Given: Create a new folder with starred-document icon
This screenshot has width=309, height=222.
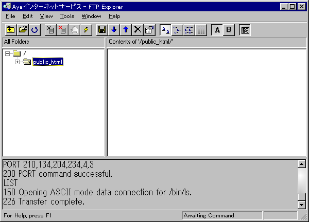Looking at the screenshot, I should (50, 30).
